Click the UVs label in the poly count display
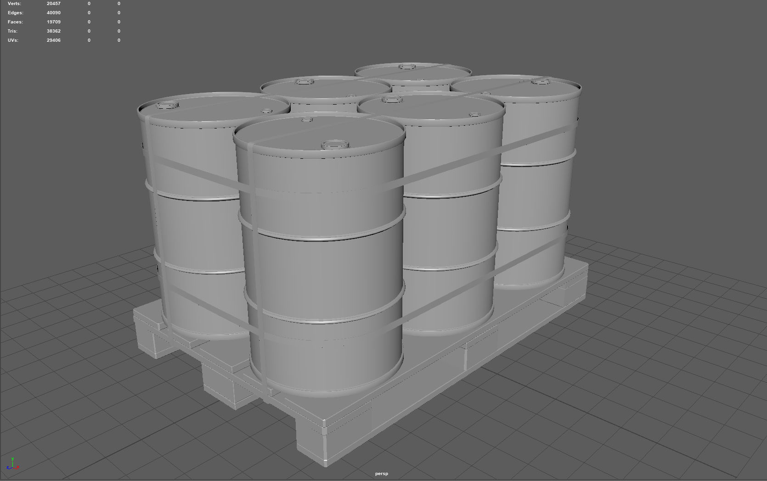 (x=13, y=40)
